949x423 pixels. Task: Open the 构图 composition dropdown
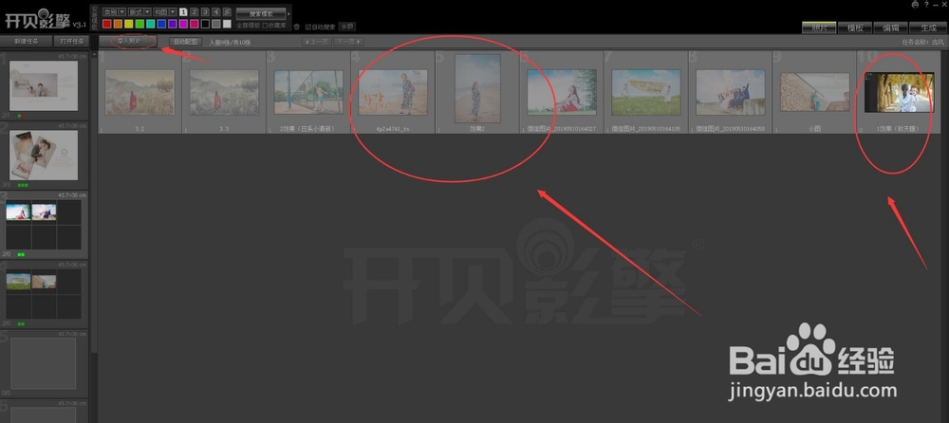[164, 12]
